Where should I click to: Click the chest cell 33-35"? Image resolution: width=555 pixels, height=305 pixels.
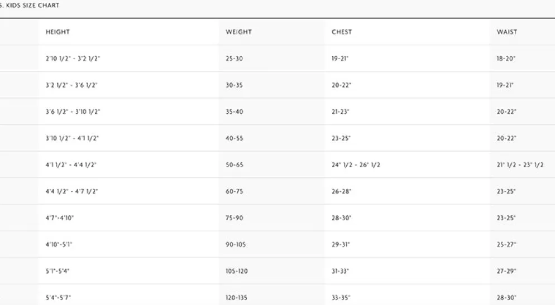pos(341,298)
